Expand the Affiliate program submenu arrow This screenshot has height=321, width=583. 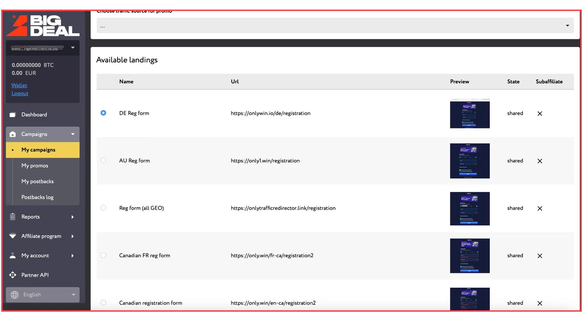point(73,236)
